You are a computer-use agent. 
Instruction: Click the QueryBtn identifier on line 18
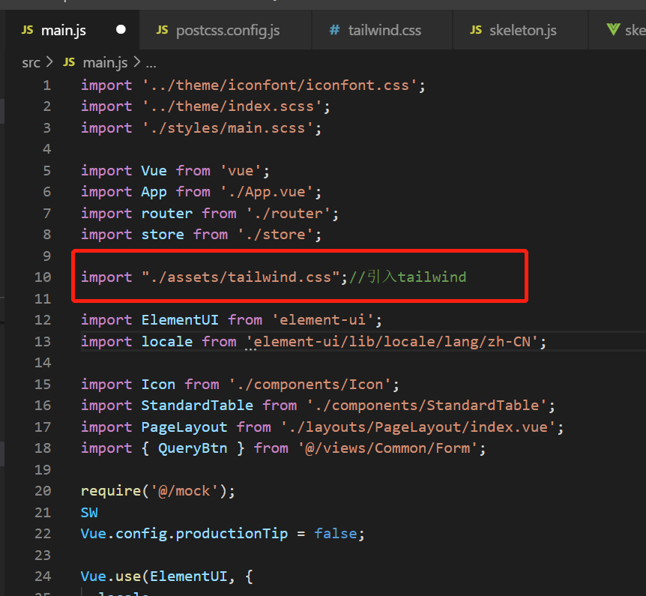click(x=193, y=448)
